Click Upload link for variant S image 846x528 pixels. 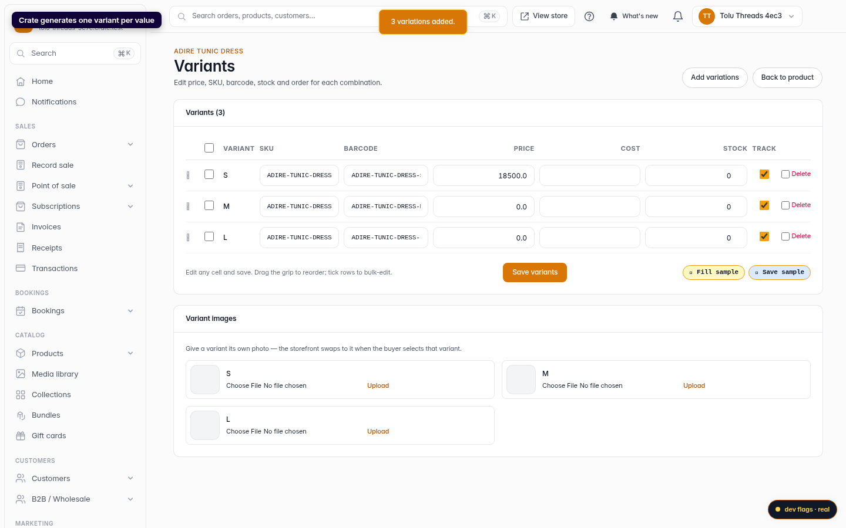[x=378, y=386]
